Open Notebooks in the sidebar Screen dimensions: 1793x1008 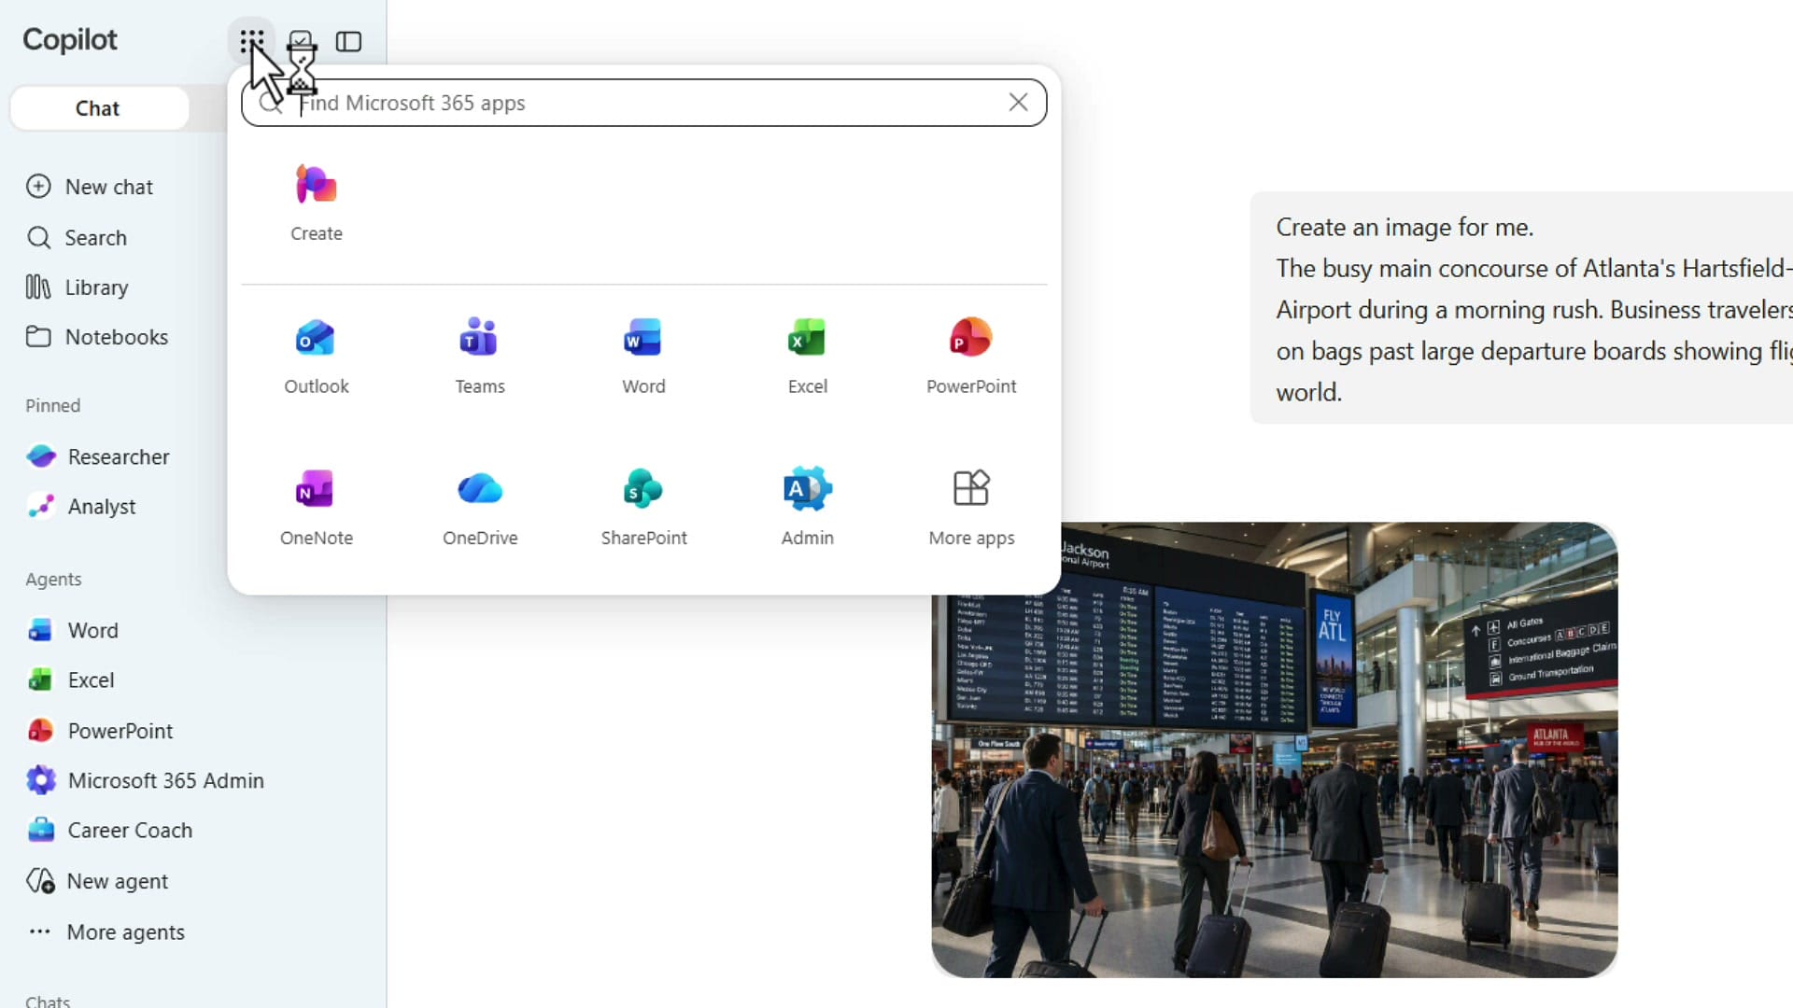coord(98,337)
